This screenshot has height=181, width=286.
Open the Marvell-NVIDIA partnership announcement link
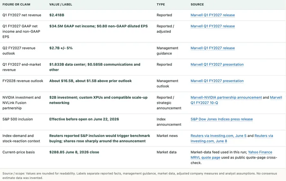pos(226,97)
